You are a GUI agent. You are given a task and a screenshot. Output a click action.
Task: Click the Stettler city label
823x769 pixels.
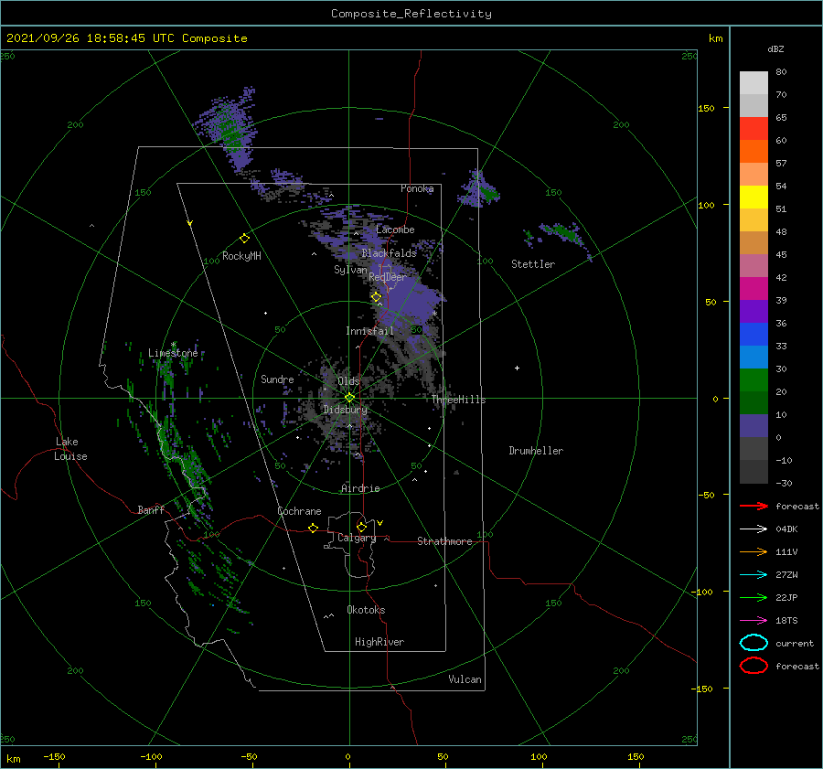tap(533, 264)
